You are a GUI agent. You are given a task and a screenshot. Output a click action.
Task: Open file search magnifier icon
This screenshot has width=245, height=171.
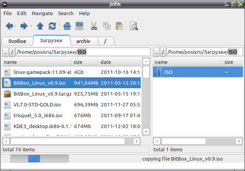click(x=134, y=26)
